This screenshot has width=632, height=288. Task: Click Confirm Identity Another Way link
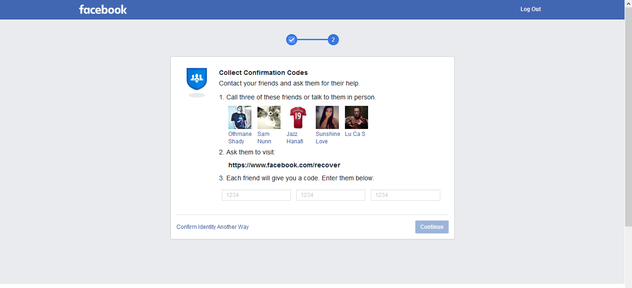click(213, 227)
